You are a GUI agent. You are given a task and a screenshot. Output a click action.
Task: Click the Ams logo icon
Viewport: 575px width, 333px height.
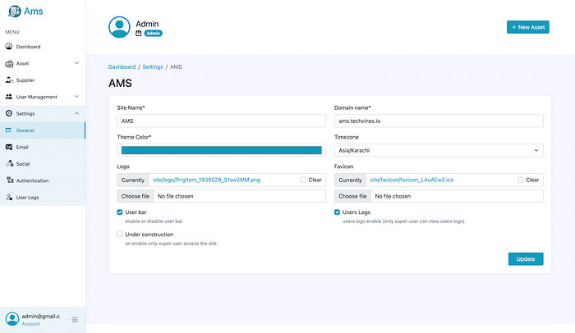15,11
